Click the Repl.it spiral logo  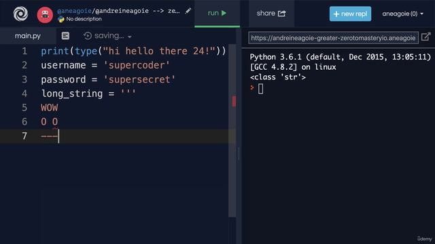(20, 14)
